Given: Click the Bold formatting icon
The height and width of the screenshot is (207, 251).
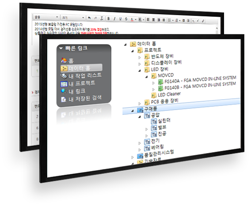Looking at the screenshot, I should click(109, 19).
